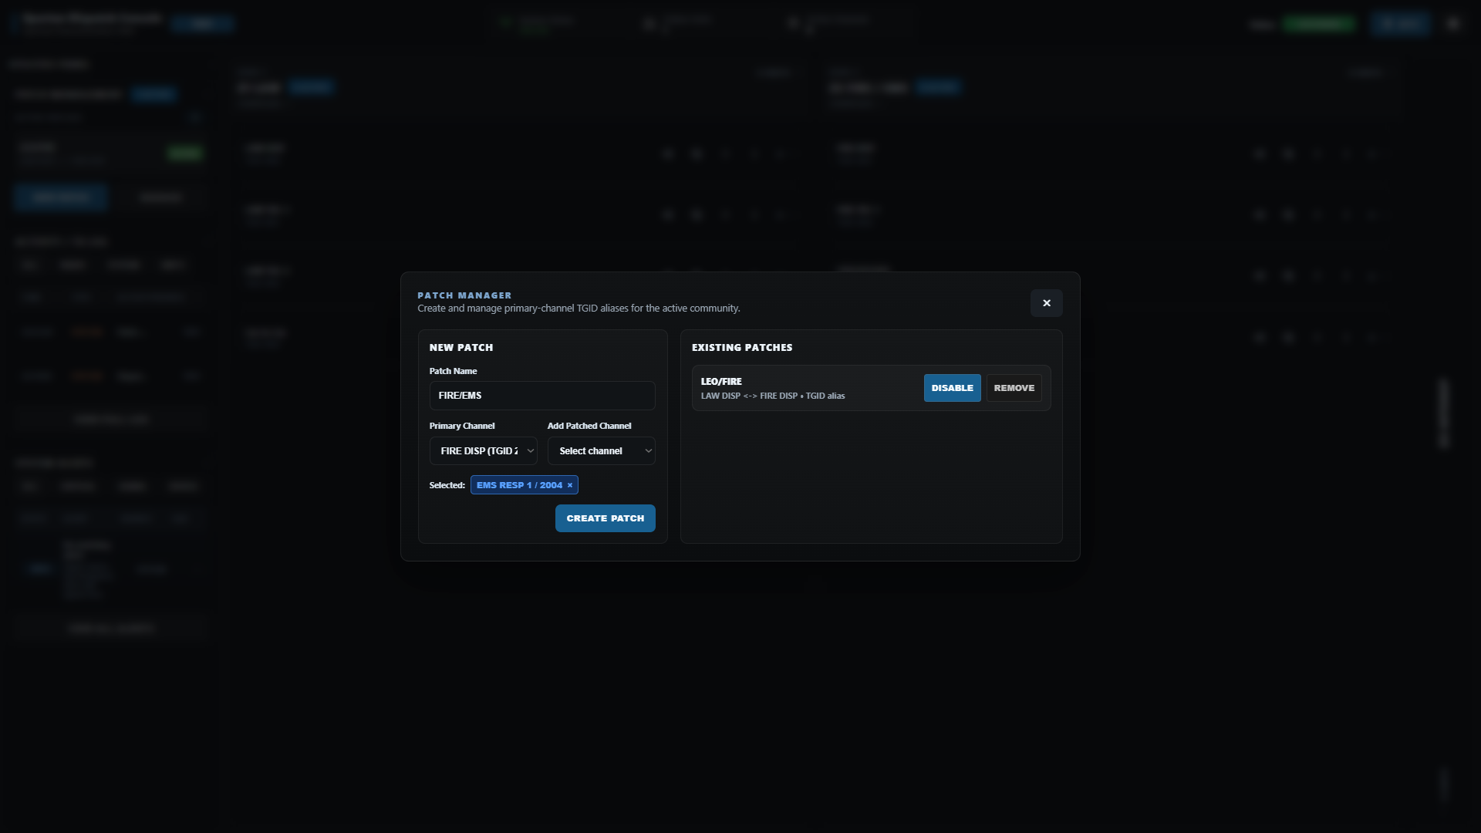This screenshot has width=1481, height=833.
Task: Select the LEO/FIRE patch name text
Action: [x=720, y=382]
